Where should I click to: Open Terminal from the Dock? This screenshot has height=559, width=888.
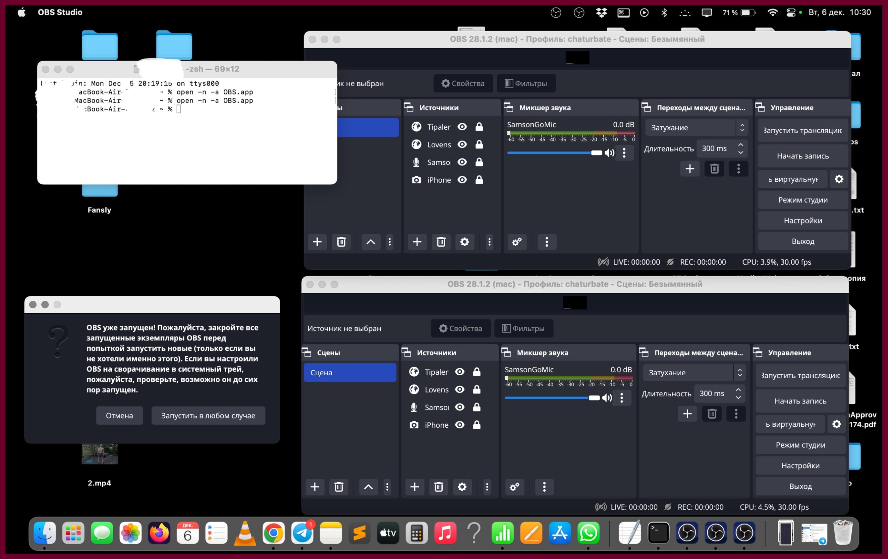(658, 533)
